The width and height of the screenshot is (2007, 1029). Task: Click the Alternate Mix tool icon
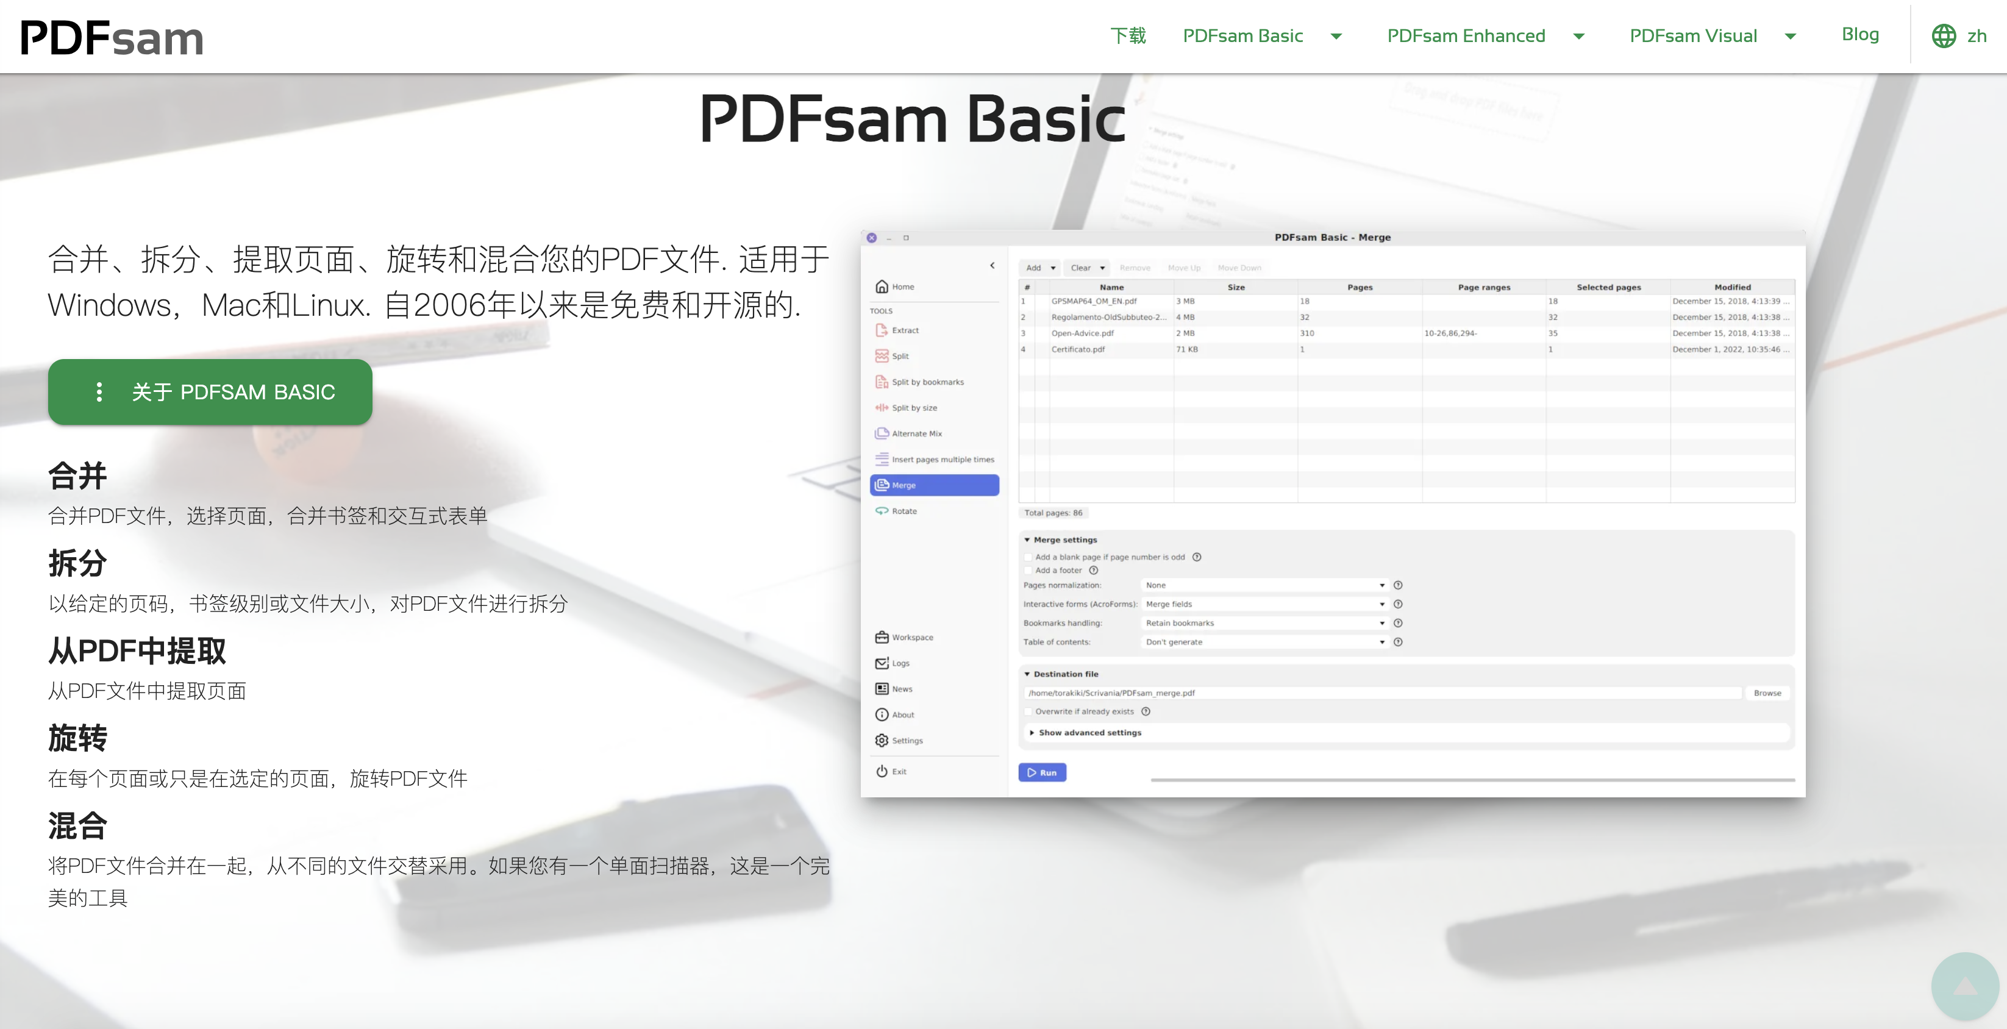[x=881, y=433]
